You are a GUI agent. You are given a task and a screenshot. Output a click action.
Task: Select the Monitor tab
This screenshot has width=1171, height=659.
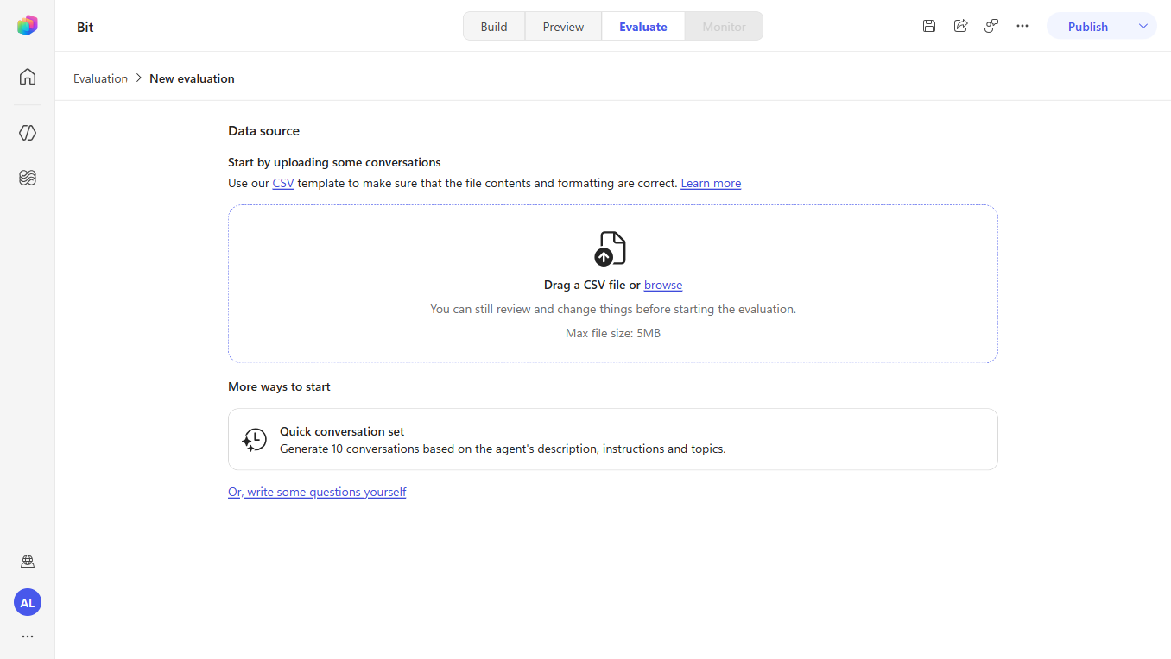(724, 27)
